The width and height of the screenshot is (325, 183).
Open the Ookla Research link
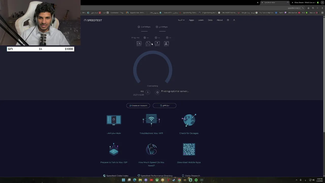pyautogui.click(x=191, y=176)
